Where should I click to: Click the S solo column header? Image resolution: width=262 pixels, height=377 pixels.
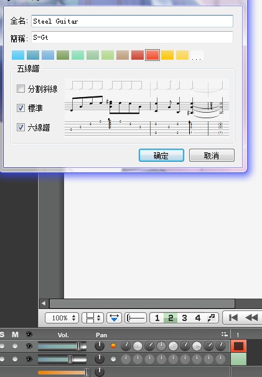[x=2, y=335]
